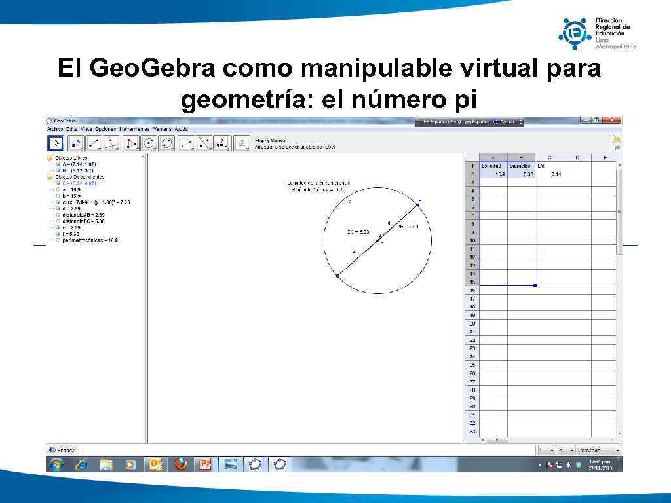The height and width of the screenshot is (503, 671).
Task: Toggle visibility of e = 2.69
Action: (x=58, y=227)
